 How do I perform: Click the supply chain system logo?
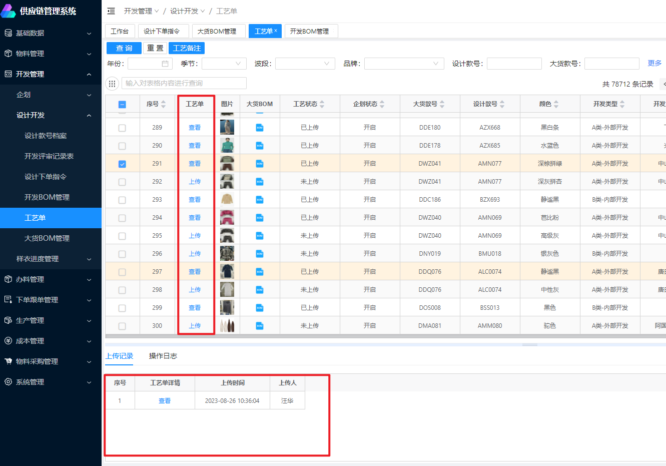click(9, 11)
